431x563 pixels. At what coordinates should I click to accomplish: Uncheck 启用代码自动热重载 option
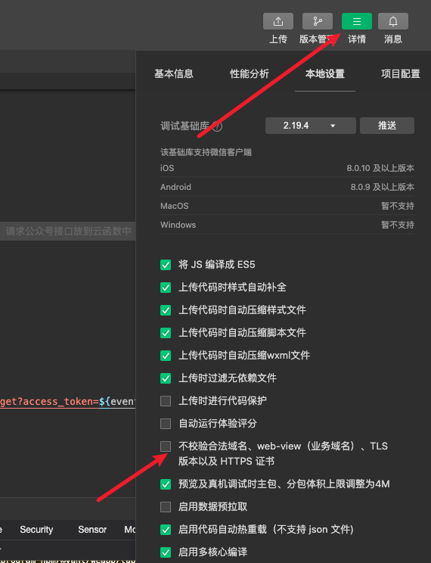pyautogui.click(x=166, y=530)
